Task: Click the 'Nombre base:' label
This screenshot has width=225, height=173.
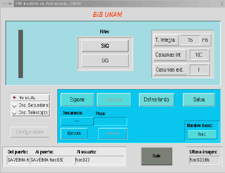Action: (x=200, y=126)
